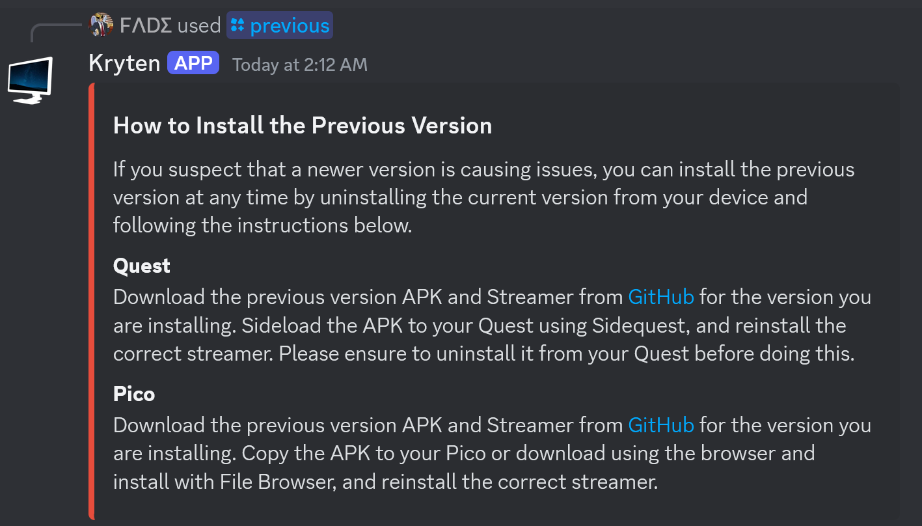Viewport: 922px width, 526px height.
Task: Click the Quest section heading
Action: 141,266
